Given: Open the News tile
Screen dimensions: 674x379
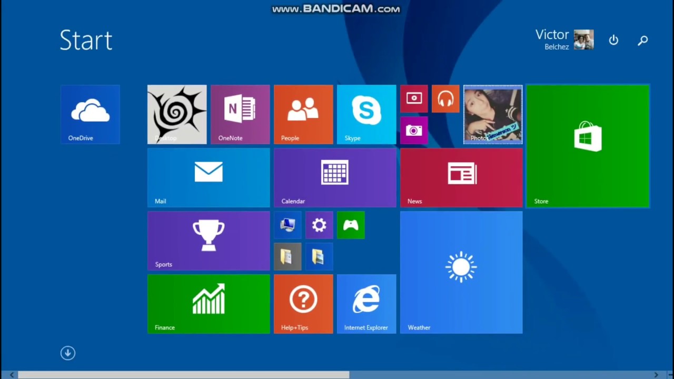Looking at the screenshot, I should (461, 177).
